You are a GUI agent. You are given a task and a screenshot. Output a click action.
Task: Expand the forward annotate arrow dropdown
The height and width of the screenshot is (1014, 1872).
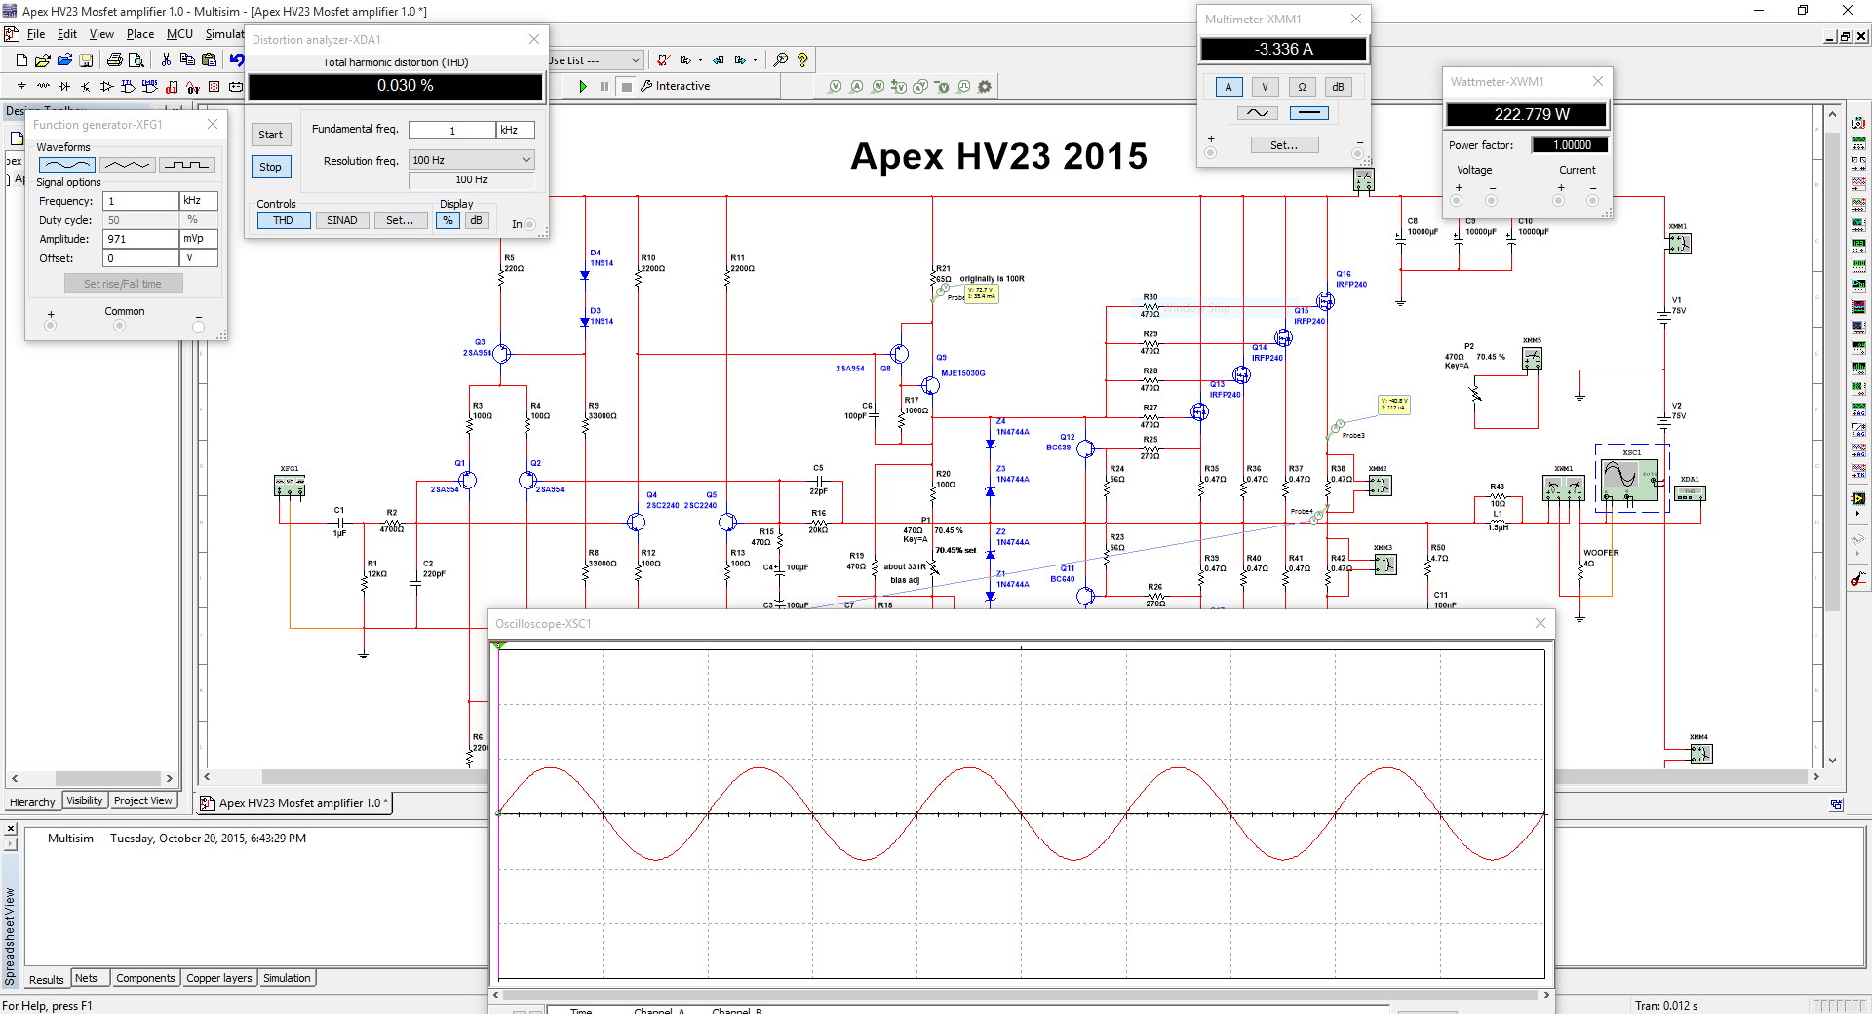(755, 60)
